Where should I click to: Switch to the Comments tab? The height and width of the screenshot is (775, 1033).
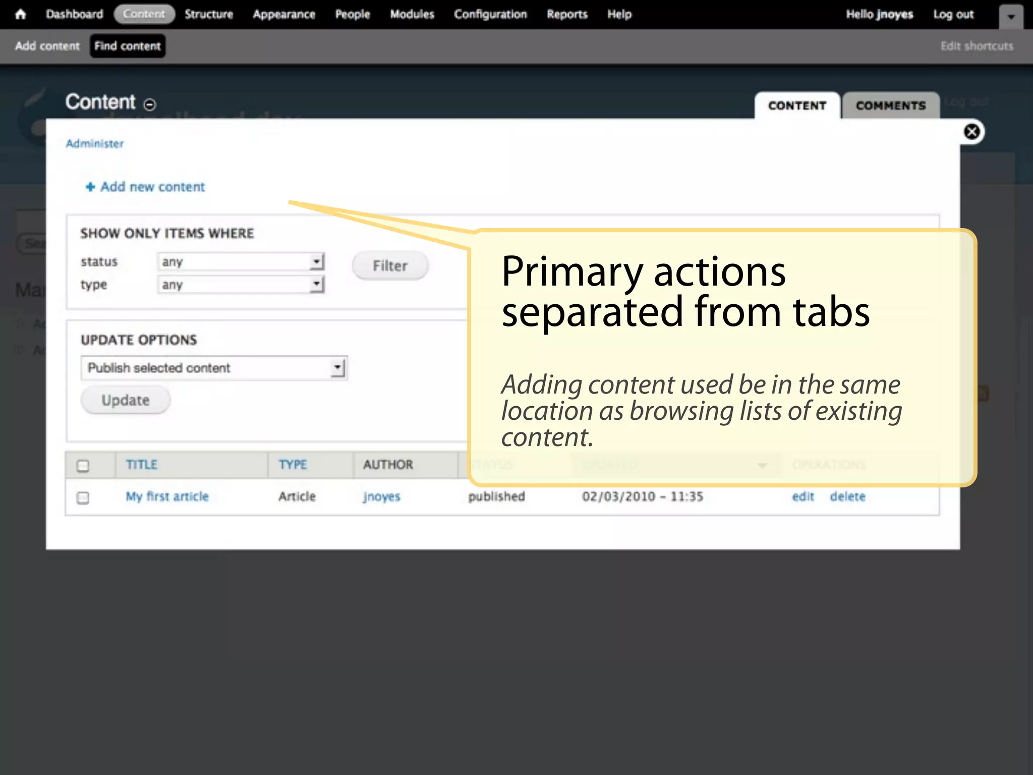890,105
